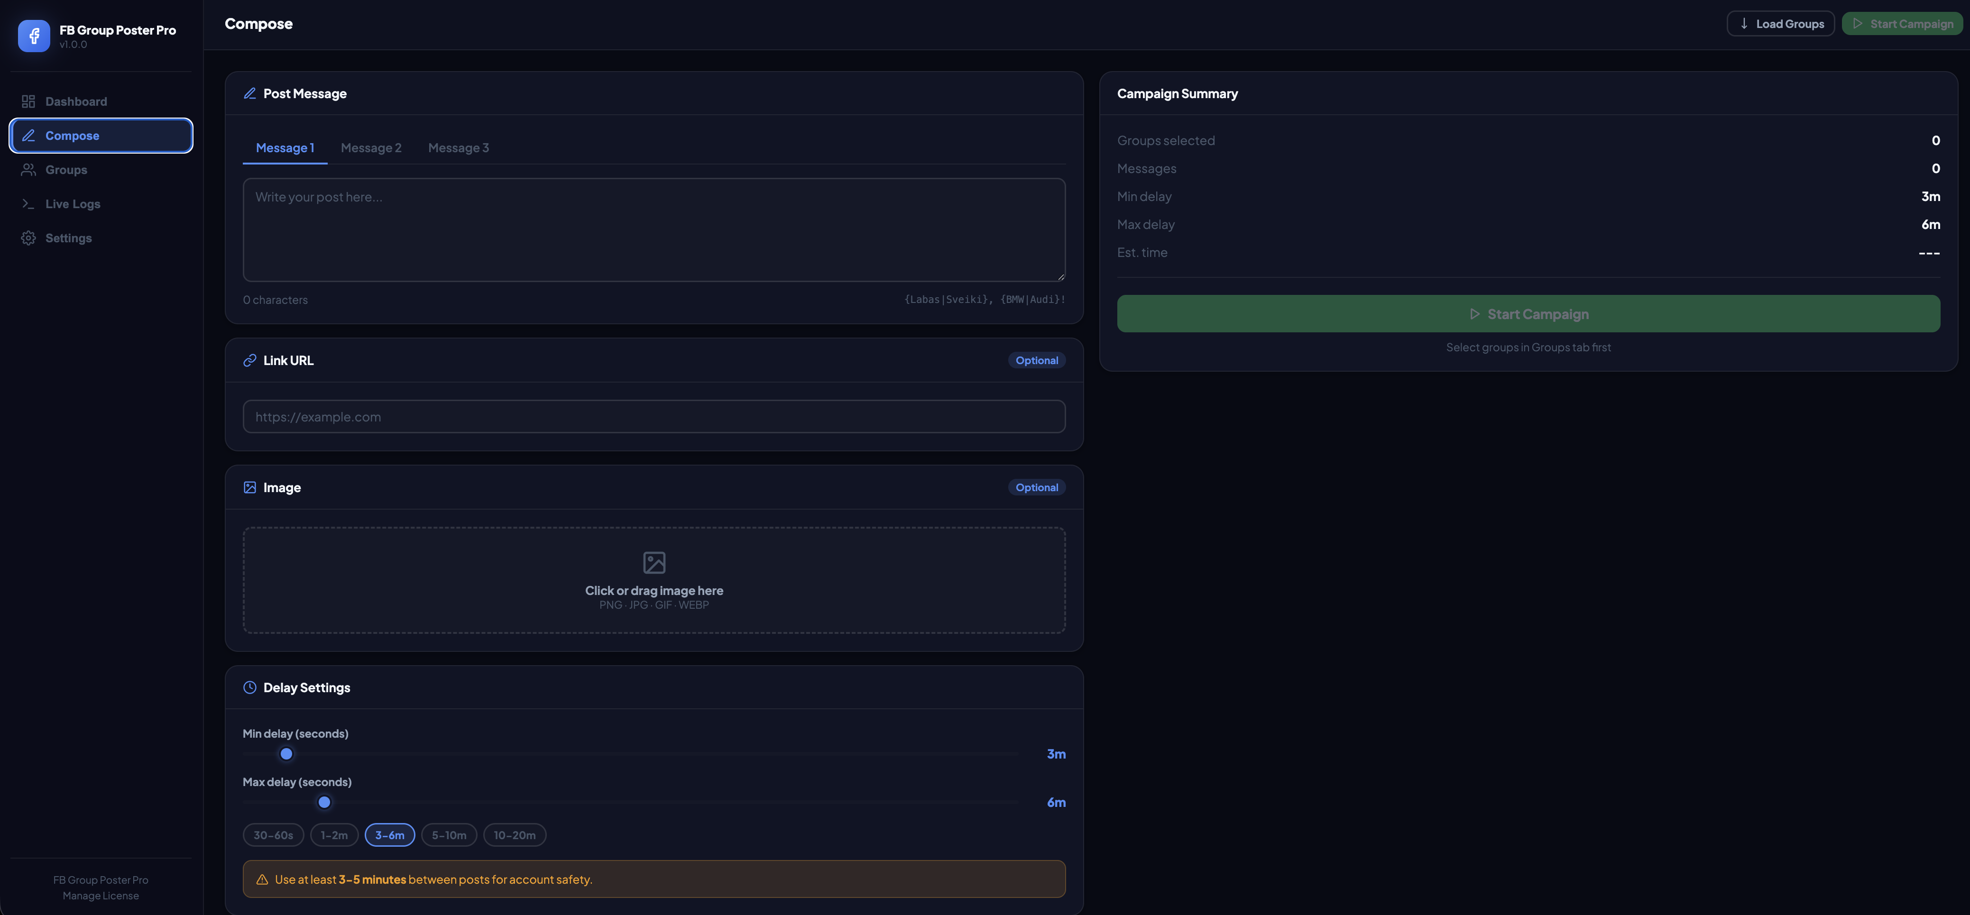Select the 30–60s delay preset
This screenshot has width=1970, height=915.
pyautogui.click(x=273, y=835)
